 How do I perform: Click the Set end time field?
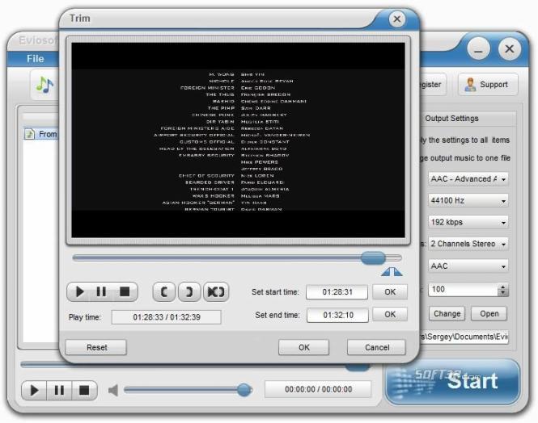337,315
